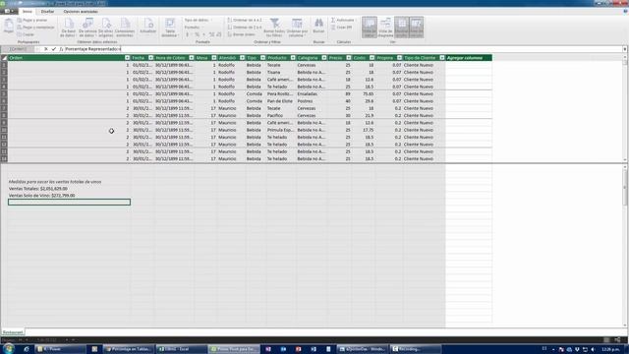Open the Inicio ribbon tab
The height and width of the screenshot is (354, 629).
click(28, 12)
